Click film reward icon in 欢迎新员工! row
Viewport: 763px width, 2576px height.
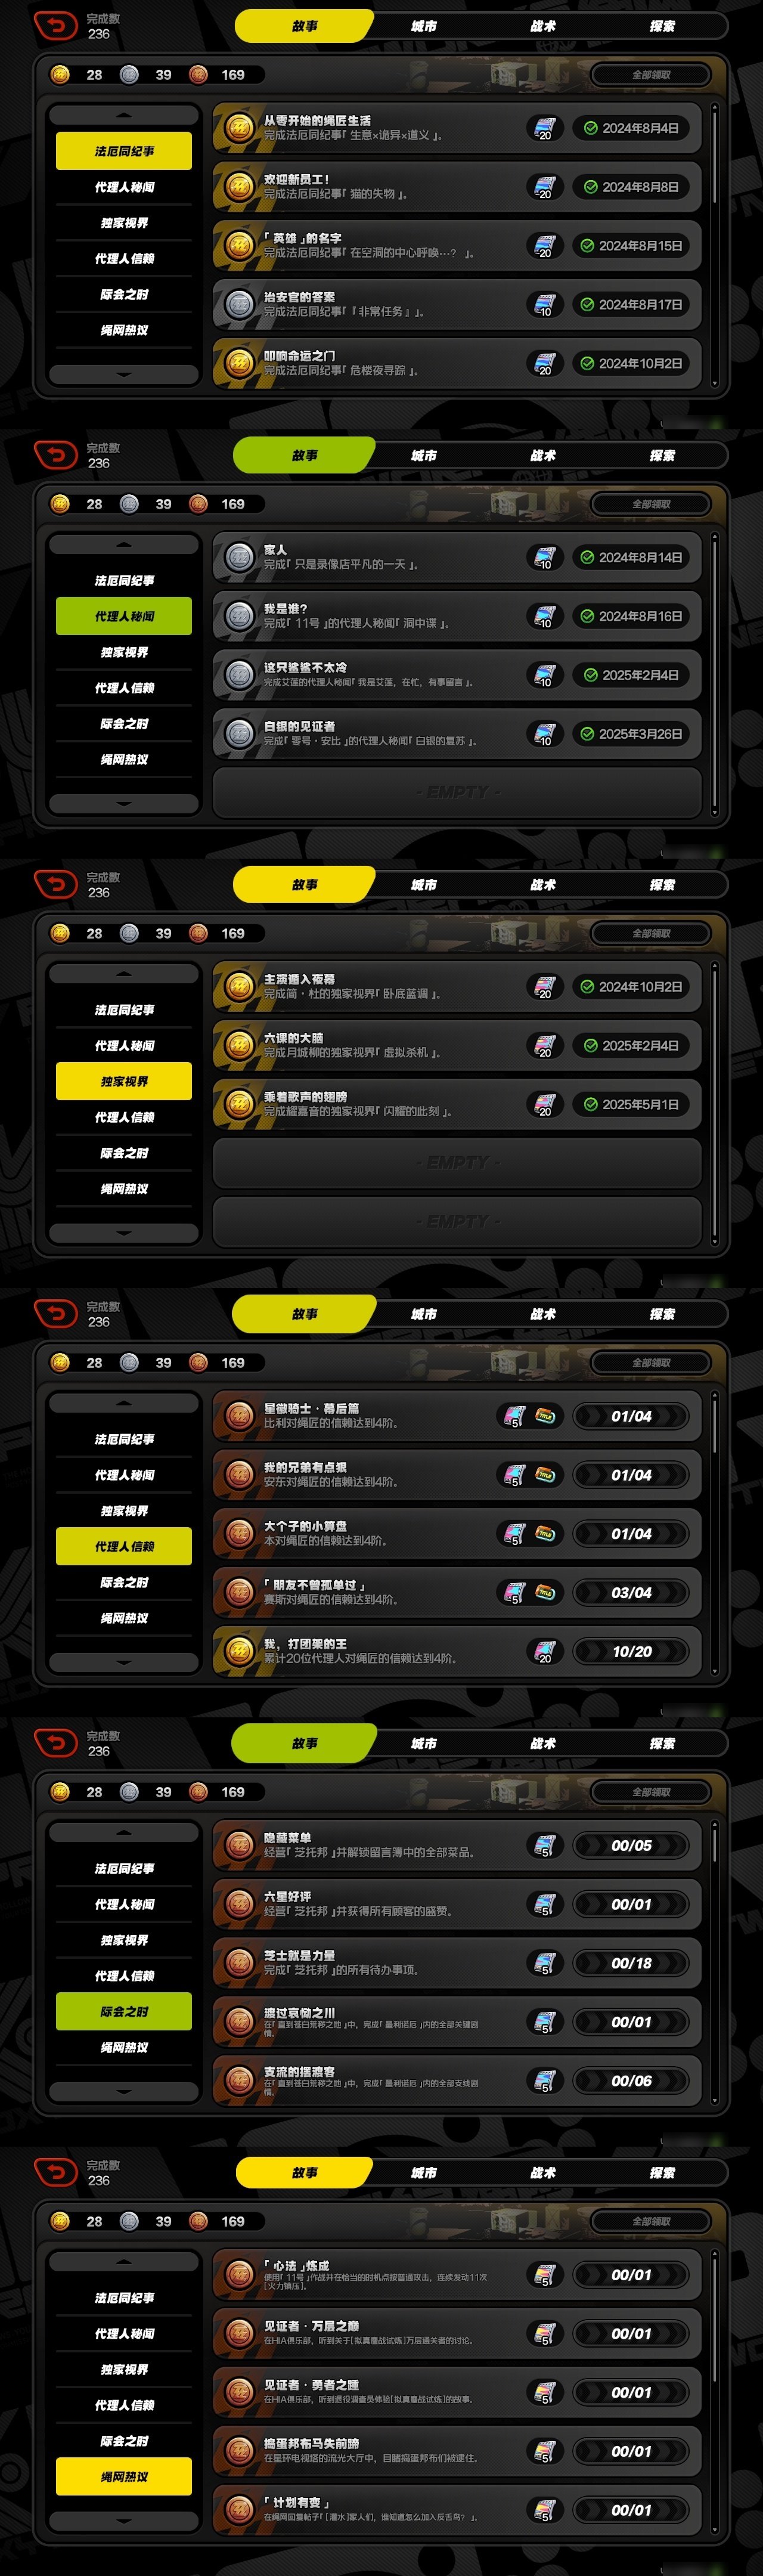tap(544, 187)
